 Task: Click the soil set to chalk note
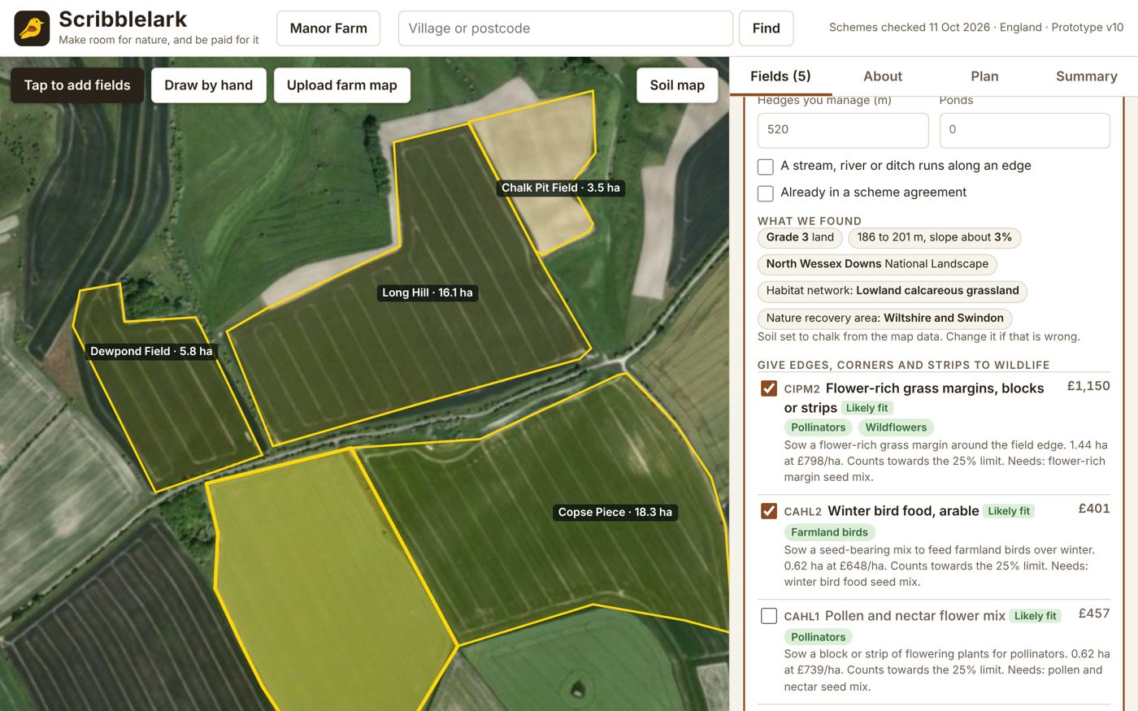click(x=919, y=336)
